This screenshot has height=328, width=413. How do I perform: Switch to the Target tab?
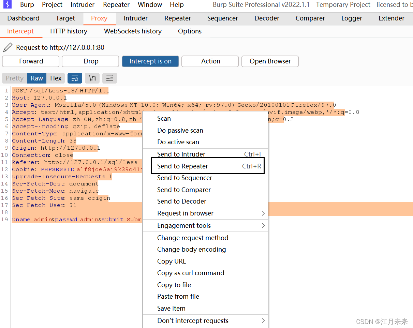point(65,18)
